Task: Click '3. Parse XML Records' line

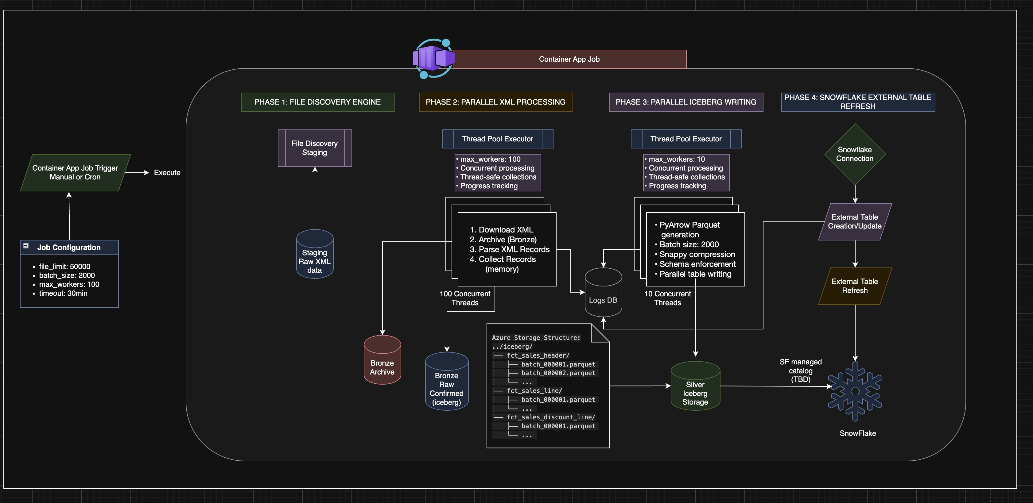Action: [x=510, y=249]
